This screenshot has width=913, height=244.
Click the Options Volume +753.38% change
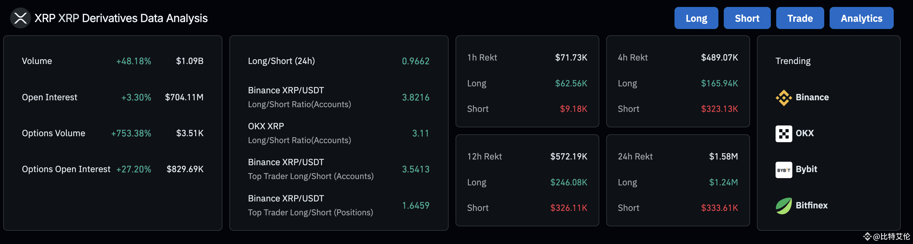pyautogui.click(x=131, y=133)
